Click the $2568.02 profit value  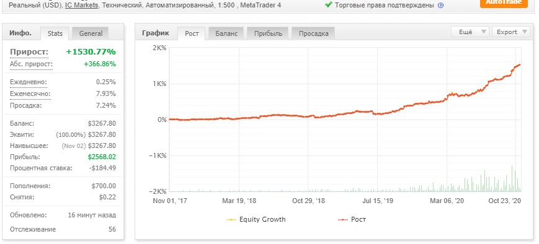click(x=102, y=157)
